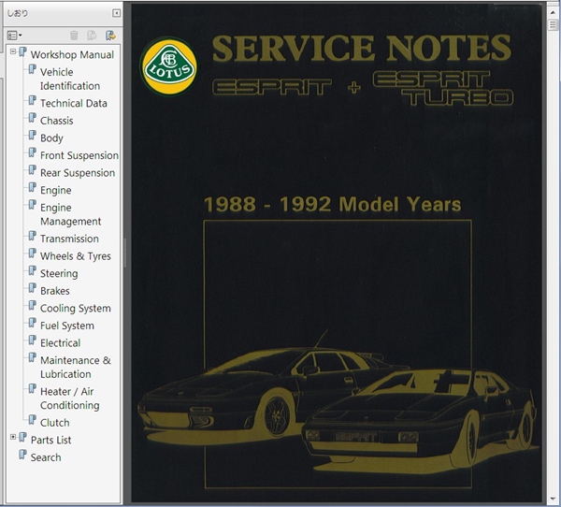Open the Workshop Manual bookmark
Image resolution: width=561 pixels, height=507 pixels.
pos(72,55)
